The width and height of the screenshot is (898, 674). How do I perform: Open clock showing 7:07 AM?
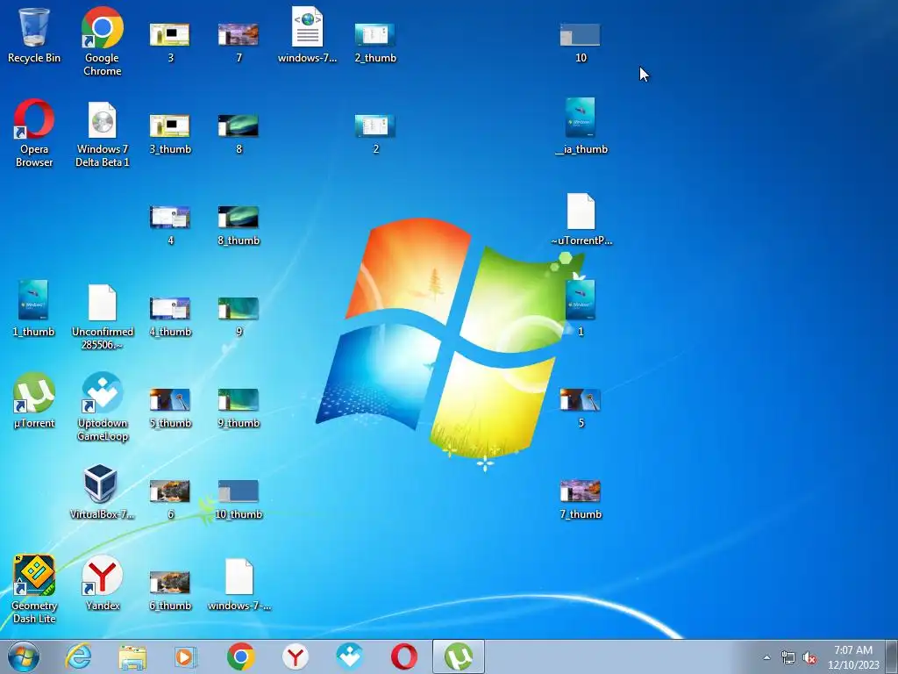[x=853, y=656]
